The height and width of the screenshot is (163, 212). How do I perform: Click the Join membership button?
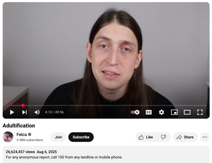pos(58,137)
